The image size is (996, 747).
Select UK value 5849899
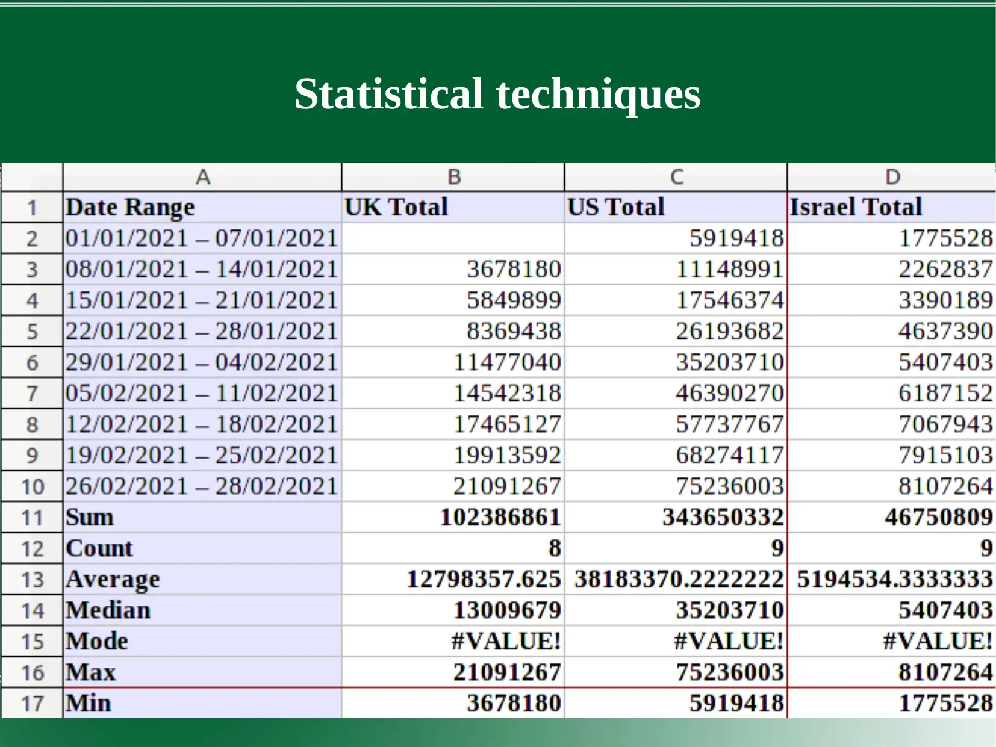click(x=453, y=300)
